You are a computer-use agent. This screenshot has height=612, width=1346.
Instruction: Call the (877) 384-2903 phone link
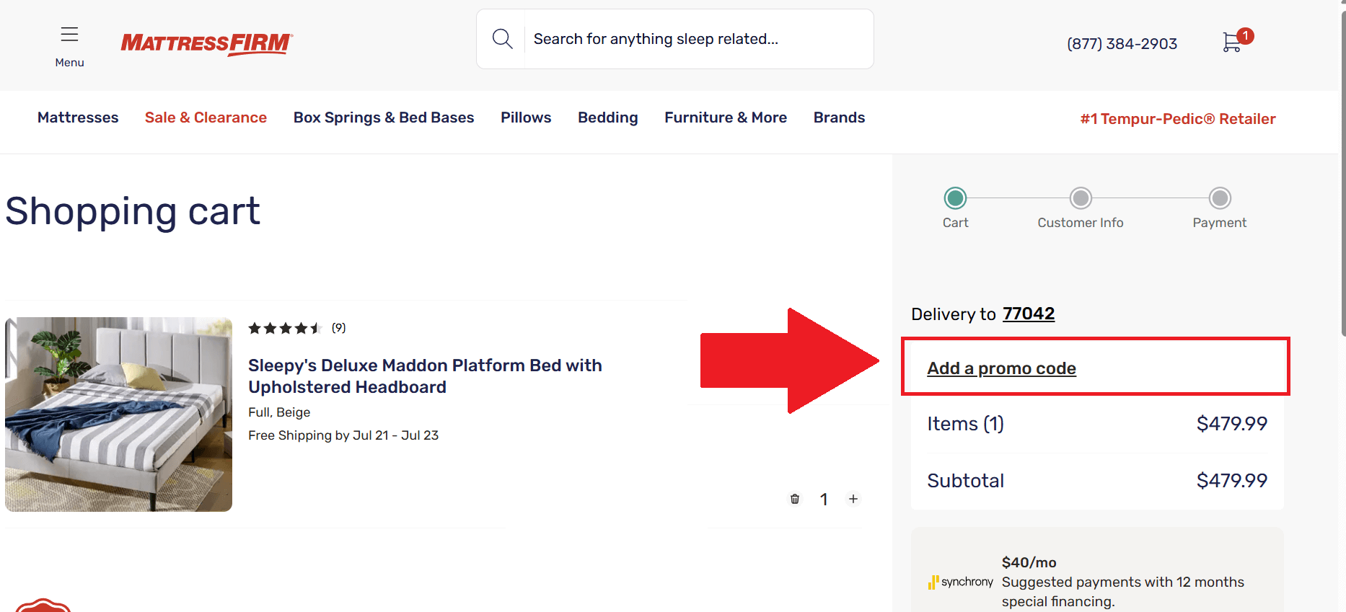click(x=1122, y=44)
